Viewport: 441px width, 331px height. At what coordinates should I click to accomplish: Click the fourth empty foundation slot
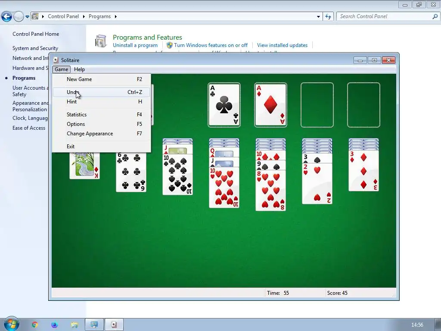click(363, 105)
